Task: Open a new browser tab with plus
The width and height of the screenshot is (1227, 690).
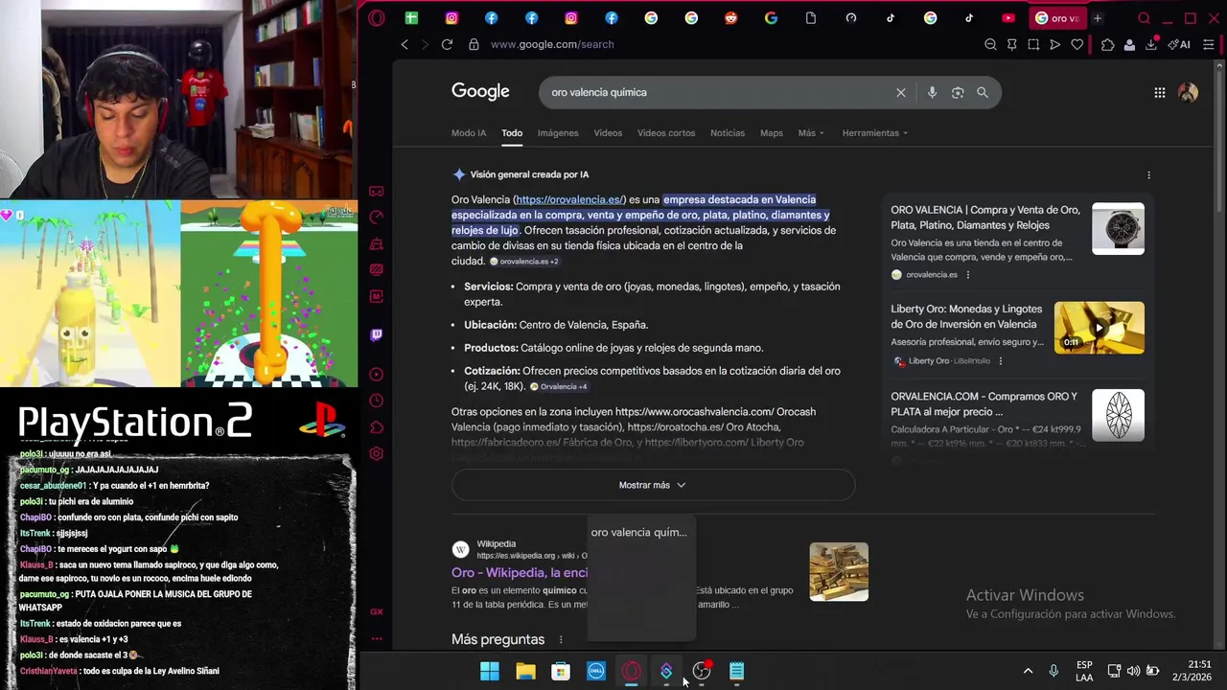Action: (1098, 18)
